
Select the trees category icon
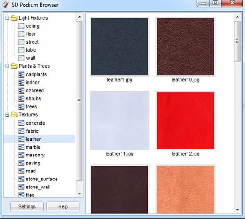pyautogui.click(x=21, y=107)
